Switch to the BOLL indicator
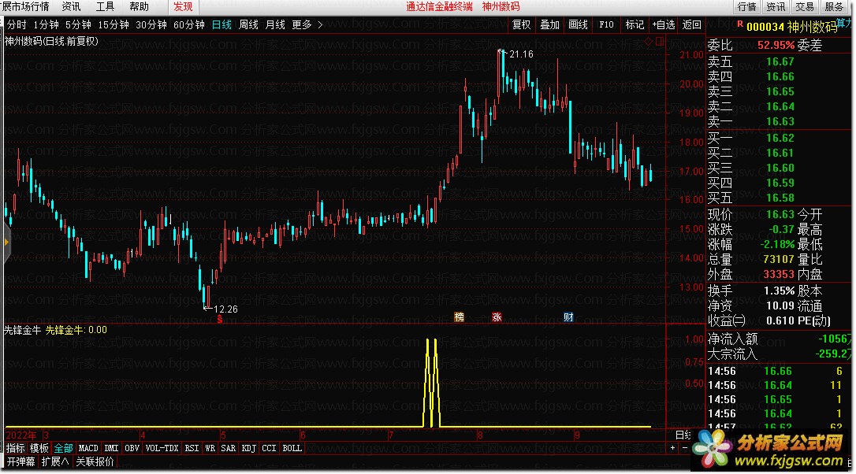This screenshot has height=474, width=856. coord(292,448)
